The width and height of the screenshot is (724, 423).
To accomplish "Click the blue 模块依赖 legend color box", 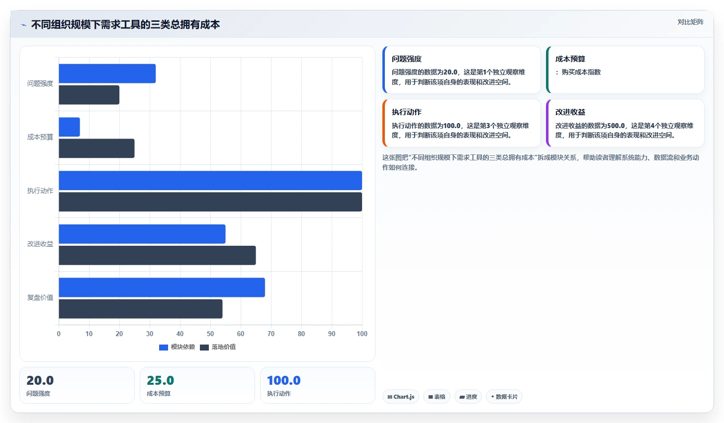I will coord(164,348).
